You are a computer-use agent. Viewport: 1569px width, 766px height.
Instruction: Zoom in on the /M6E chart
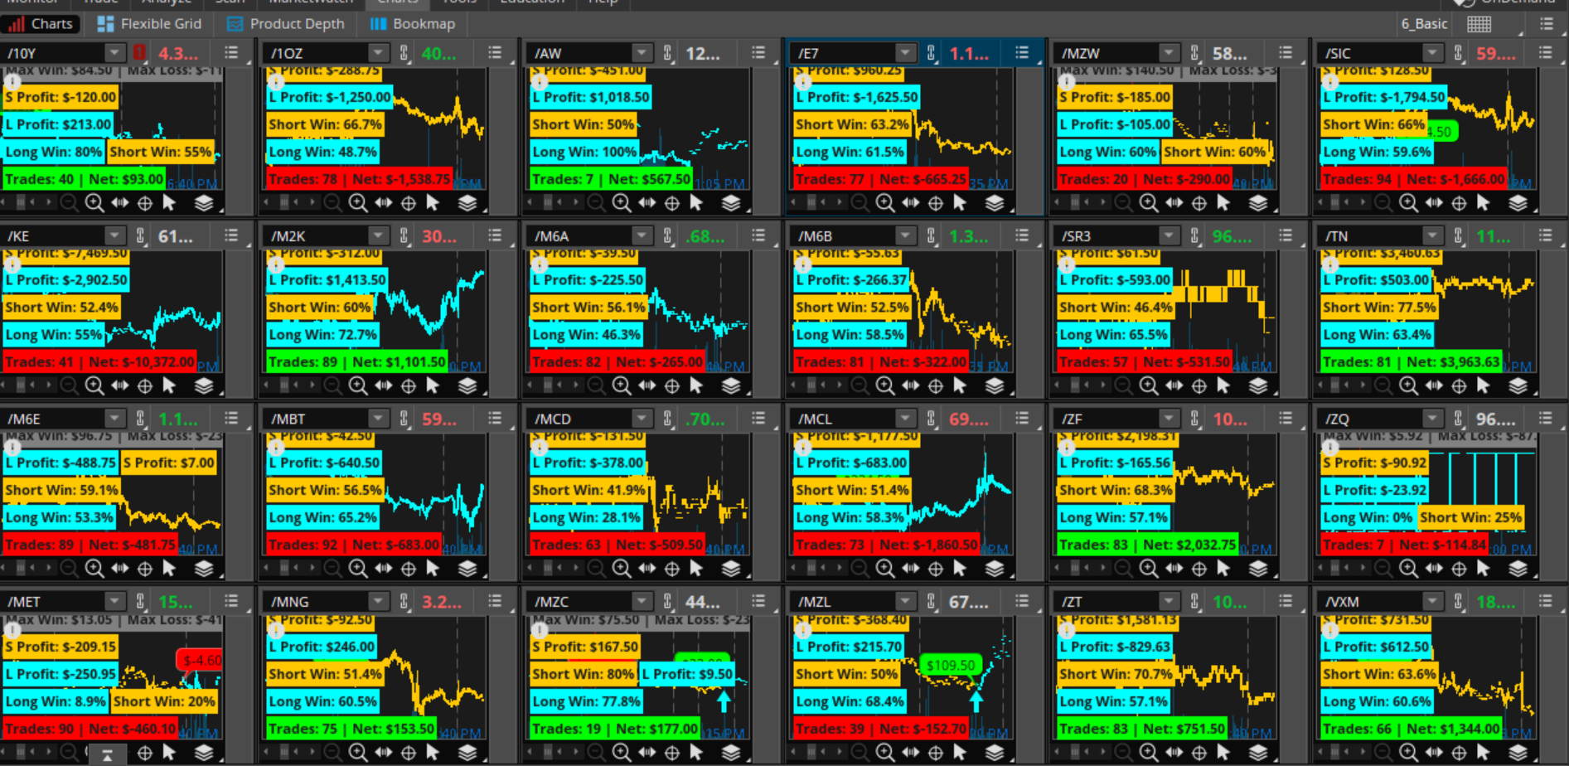(94, 568)
